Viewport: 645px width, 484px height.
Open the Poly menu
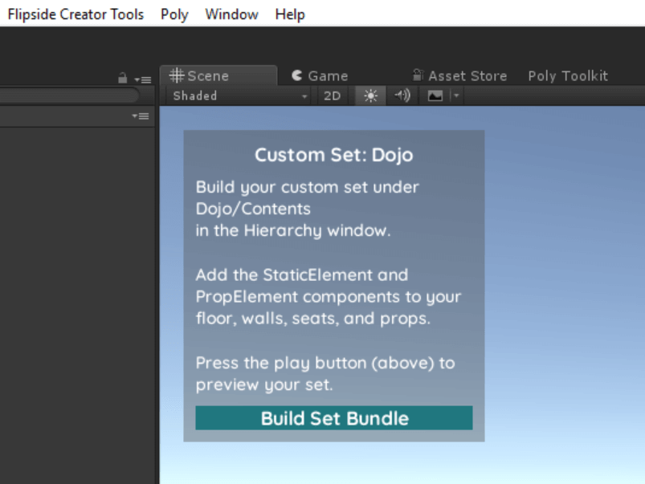coord(174,14)
